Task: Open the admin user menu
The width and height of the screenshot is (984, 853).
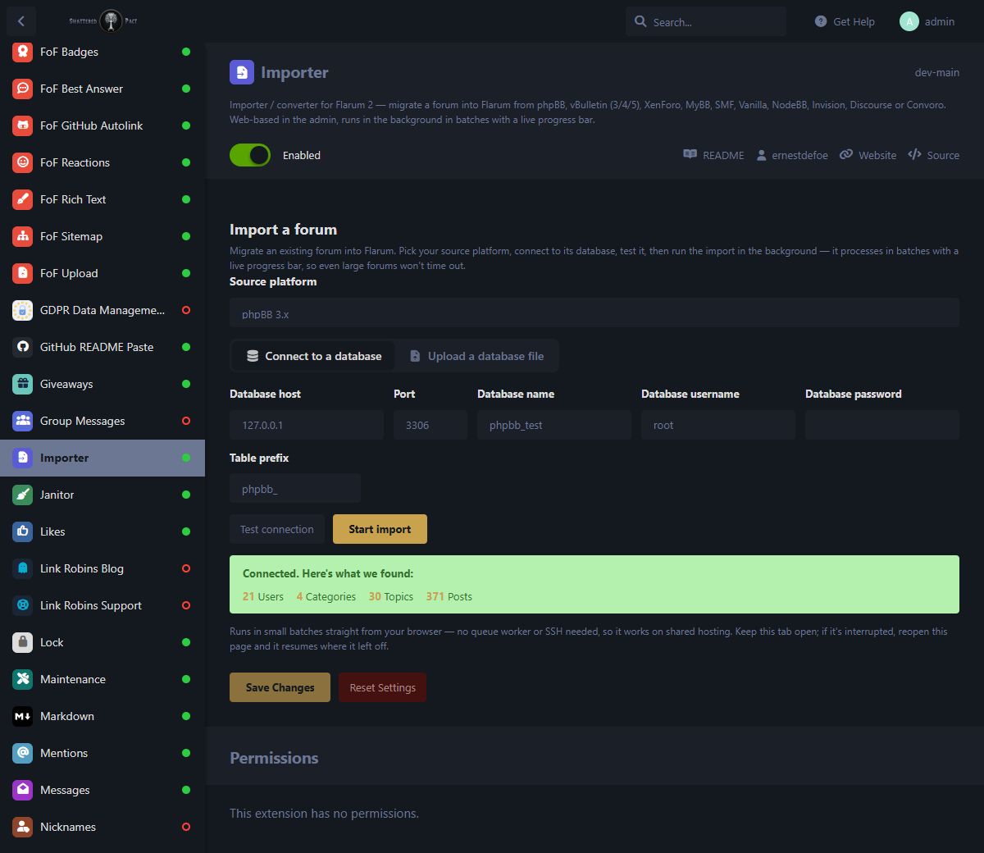Action: coord(927,21)
